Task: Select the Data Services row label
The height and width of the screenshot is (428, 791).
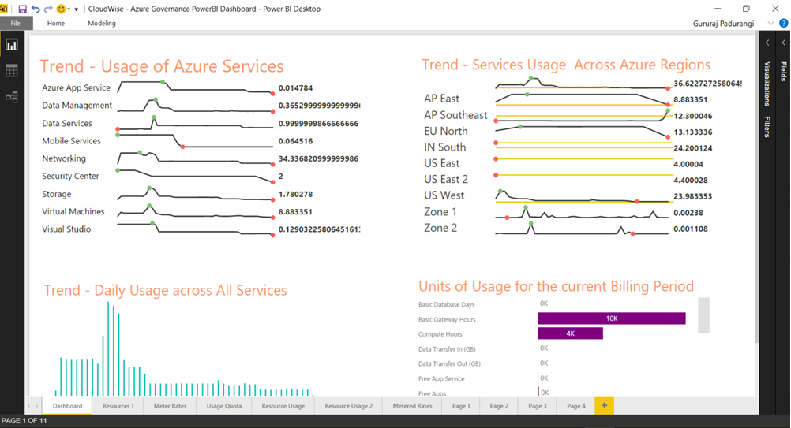Action: point(67,124)
